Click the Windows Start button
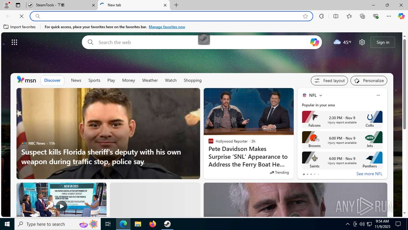Screen dimensions: 408x230 pos(7,224)
